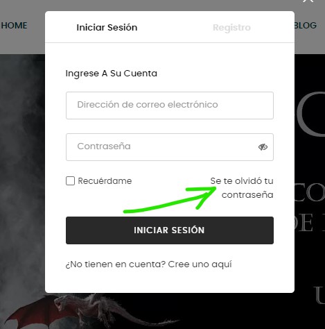Click the large CO title letters behind modal
The image size is (325, 329).
[x=310, y=193]
